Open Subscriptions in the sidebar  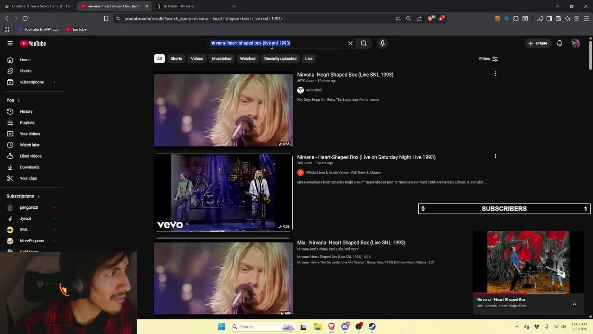(x=32, y=82)
